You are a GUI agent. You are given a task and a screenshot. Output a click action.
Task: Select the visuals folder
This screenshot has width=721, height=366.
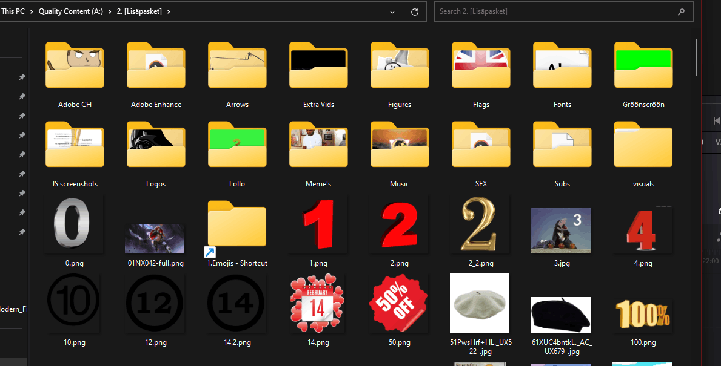[643, 145]
